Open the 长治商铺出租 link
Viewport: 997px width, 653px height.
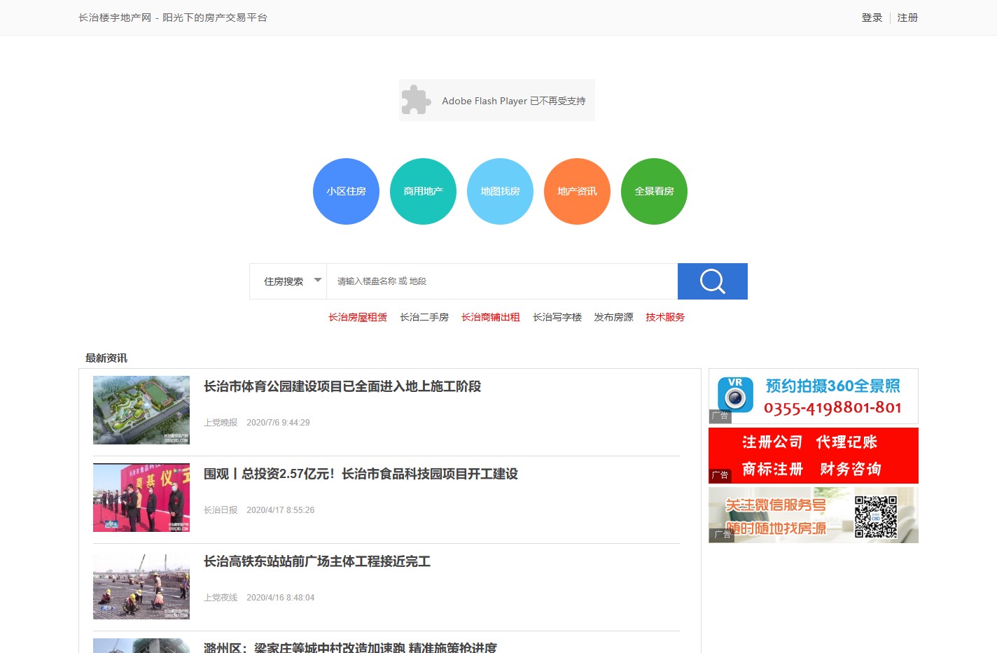(491, 317)
